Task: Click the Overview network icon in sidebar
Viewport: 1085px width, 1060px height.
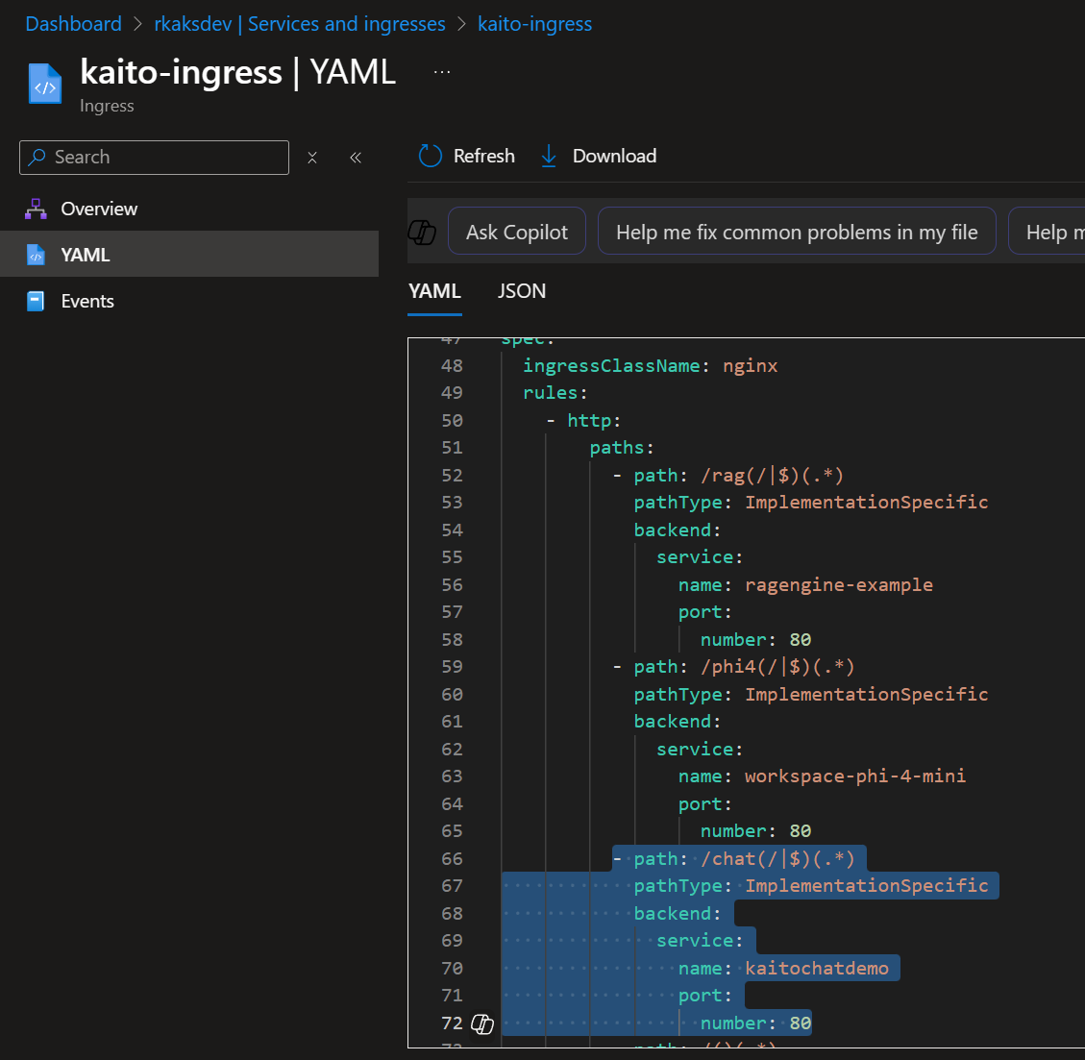Action: pos(37,209)
